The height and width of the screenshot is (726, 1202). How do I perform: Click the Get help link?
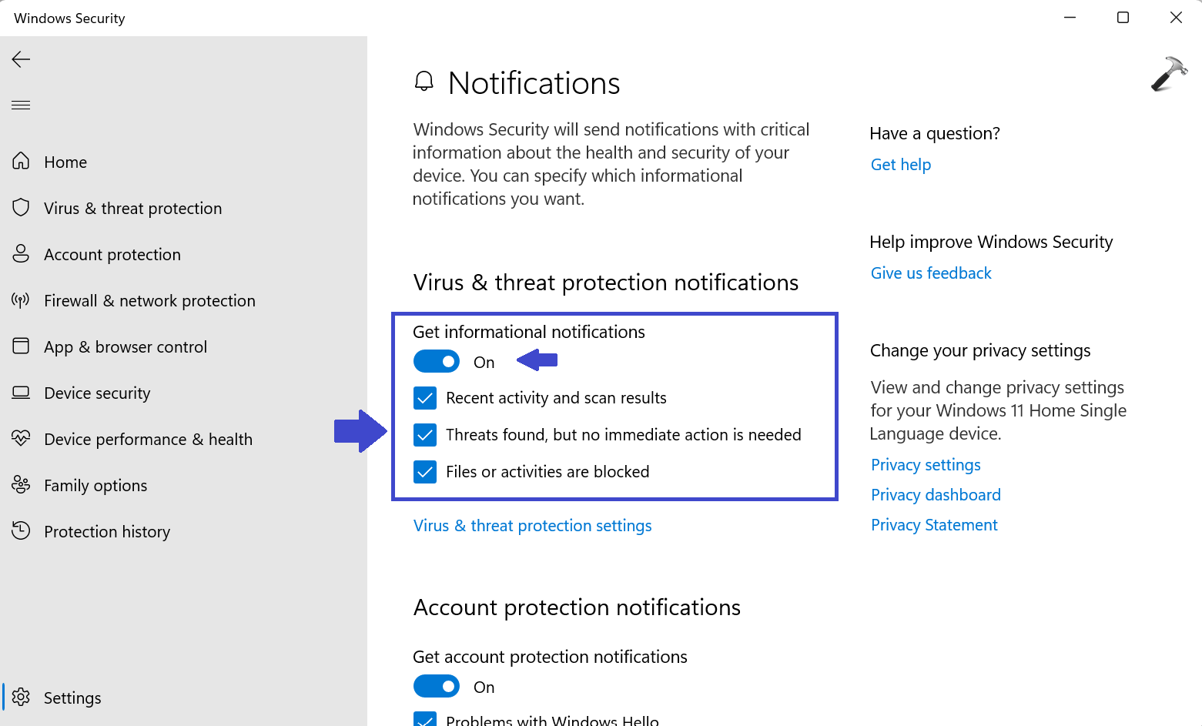coord(900,165)
